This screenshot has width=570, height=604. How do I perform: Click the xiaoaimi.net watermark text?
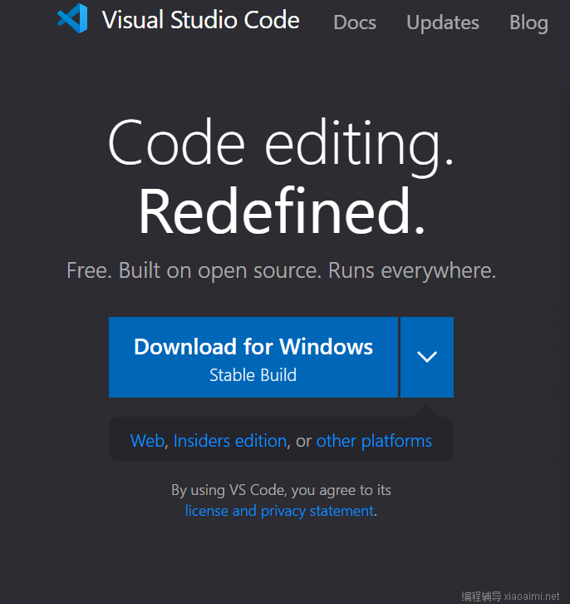click(532, 597)
